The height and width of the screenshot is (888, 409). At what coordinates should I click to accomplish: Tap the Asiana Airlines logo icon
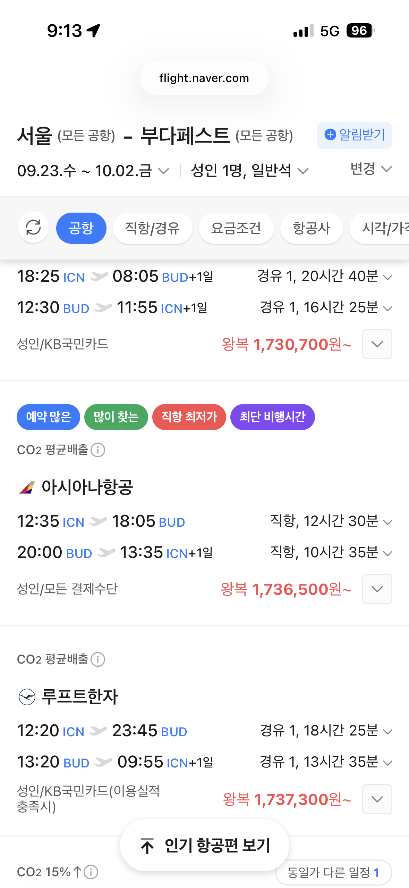(x=27, y=487)
